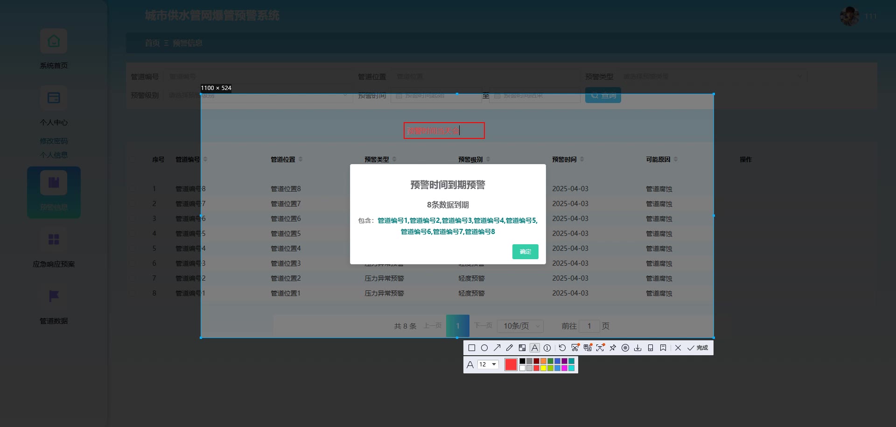Start screen recording from screenshot toolbar
This screenshot has height=427, width=896.
tap(625, 348)
